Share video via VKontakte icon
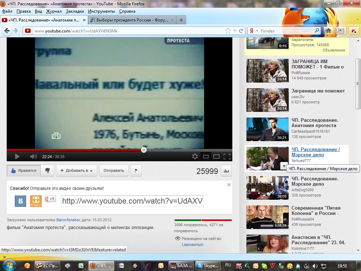This screenshot has width=361, height=271. point(20,201)
